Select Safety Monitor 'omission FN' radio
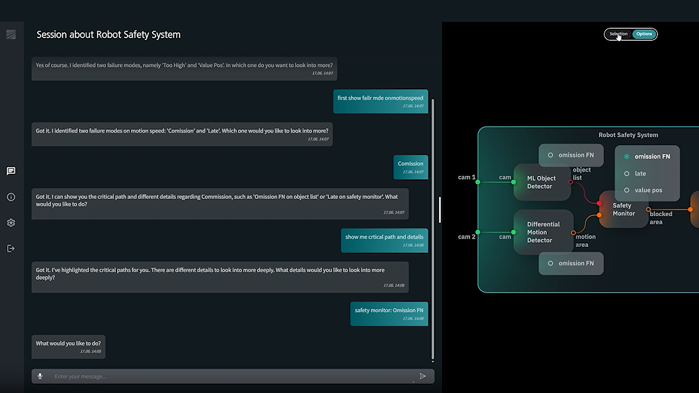This screenshot has width=699, height=393. 626,156
